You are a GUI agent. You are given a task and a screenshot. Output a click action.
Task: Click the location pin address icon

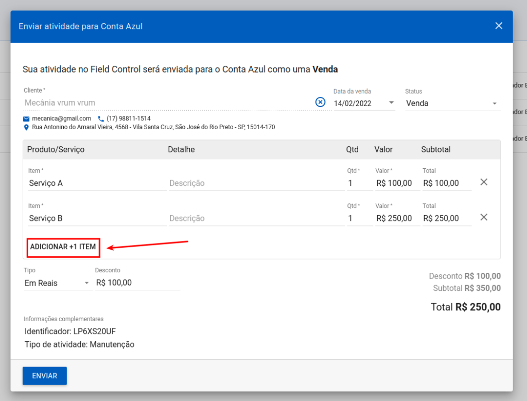pyautogui.click(x=26, y=127)
